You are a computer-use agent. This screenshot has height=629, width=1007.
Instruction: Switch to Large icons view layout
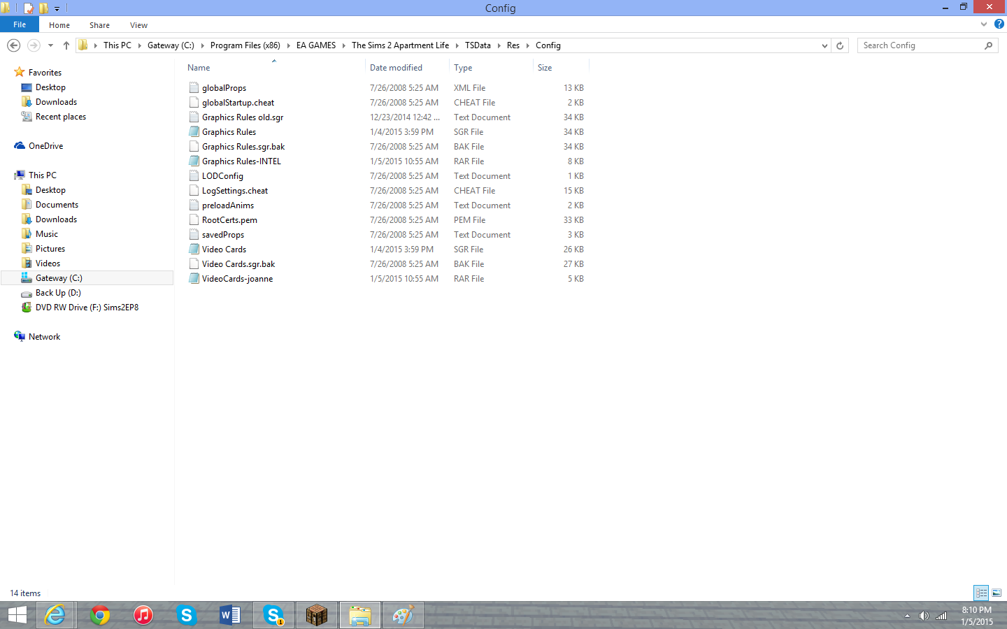click(997, 593)
